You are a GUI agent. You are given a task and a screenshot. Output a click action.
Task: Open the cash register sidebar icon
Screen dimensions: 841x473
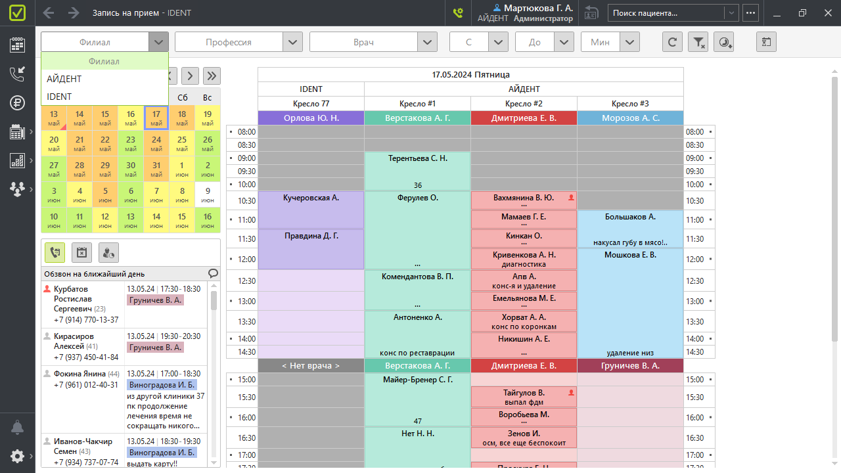point(17,132)
